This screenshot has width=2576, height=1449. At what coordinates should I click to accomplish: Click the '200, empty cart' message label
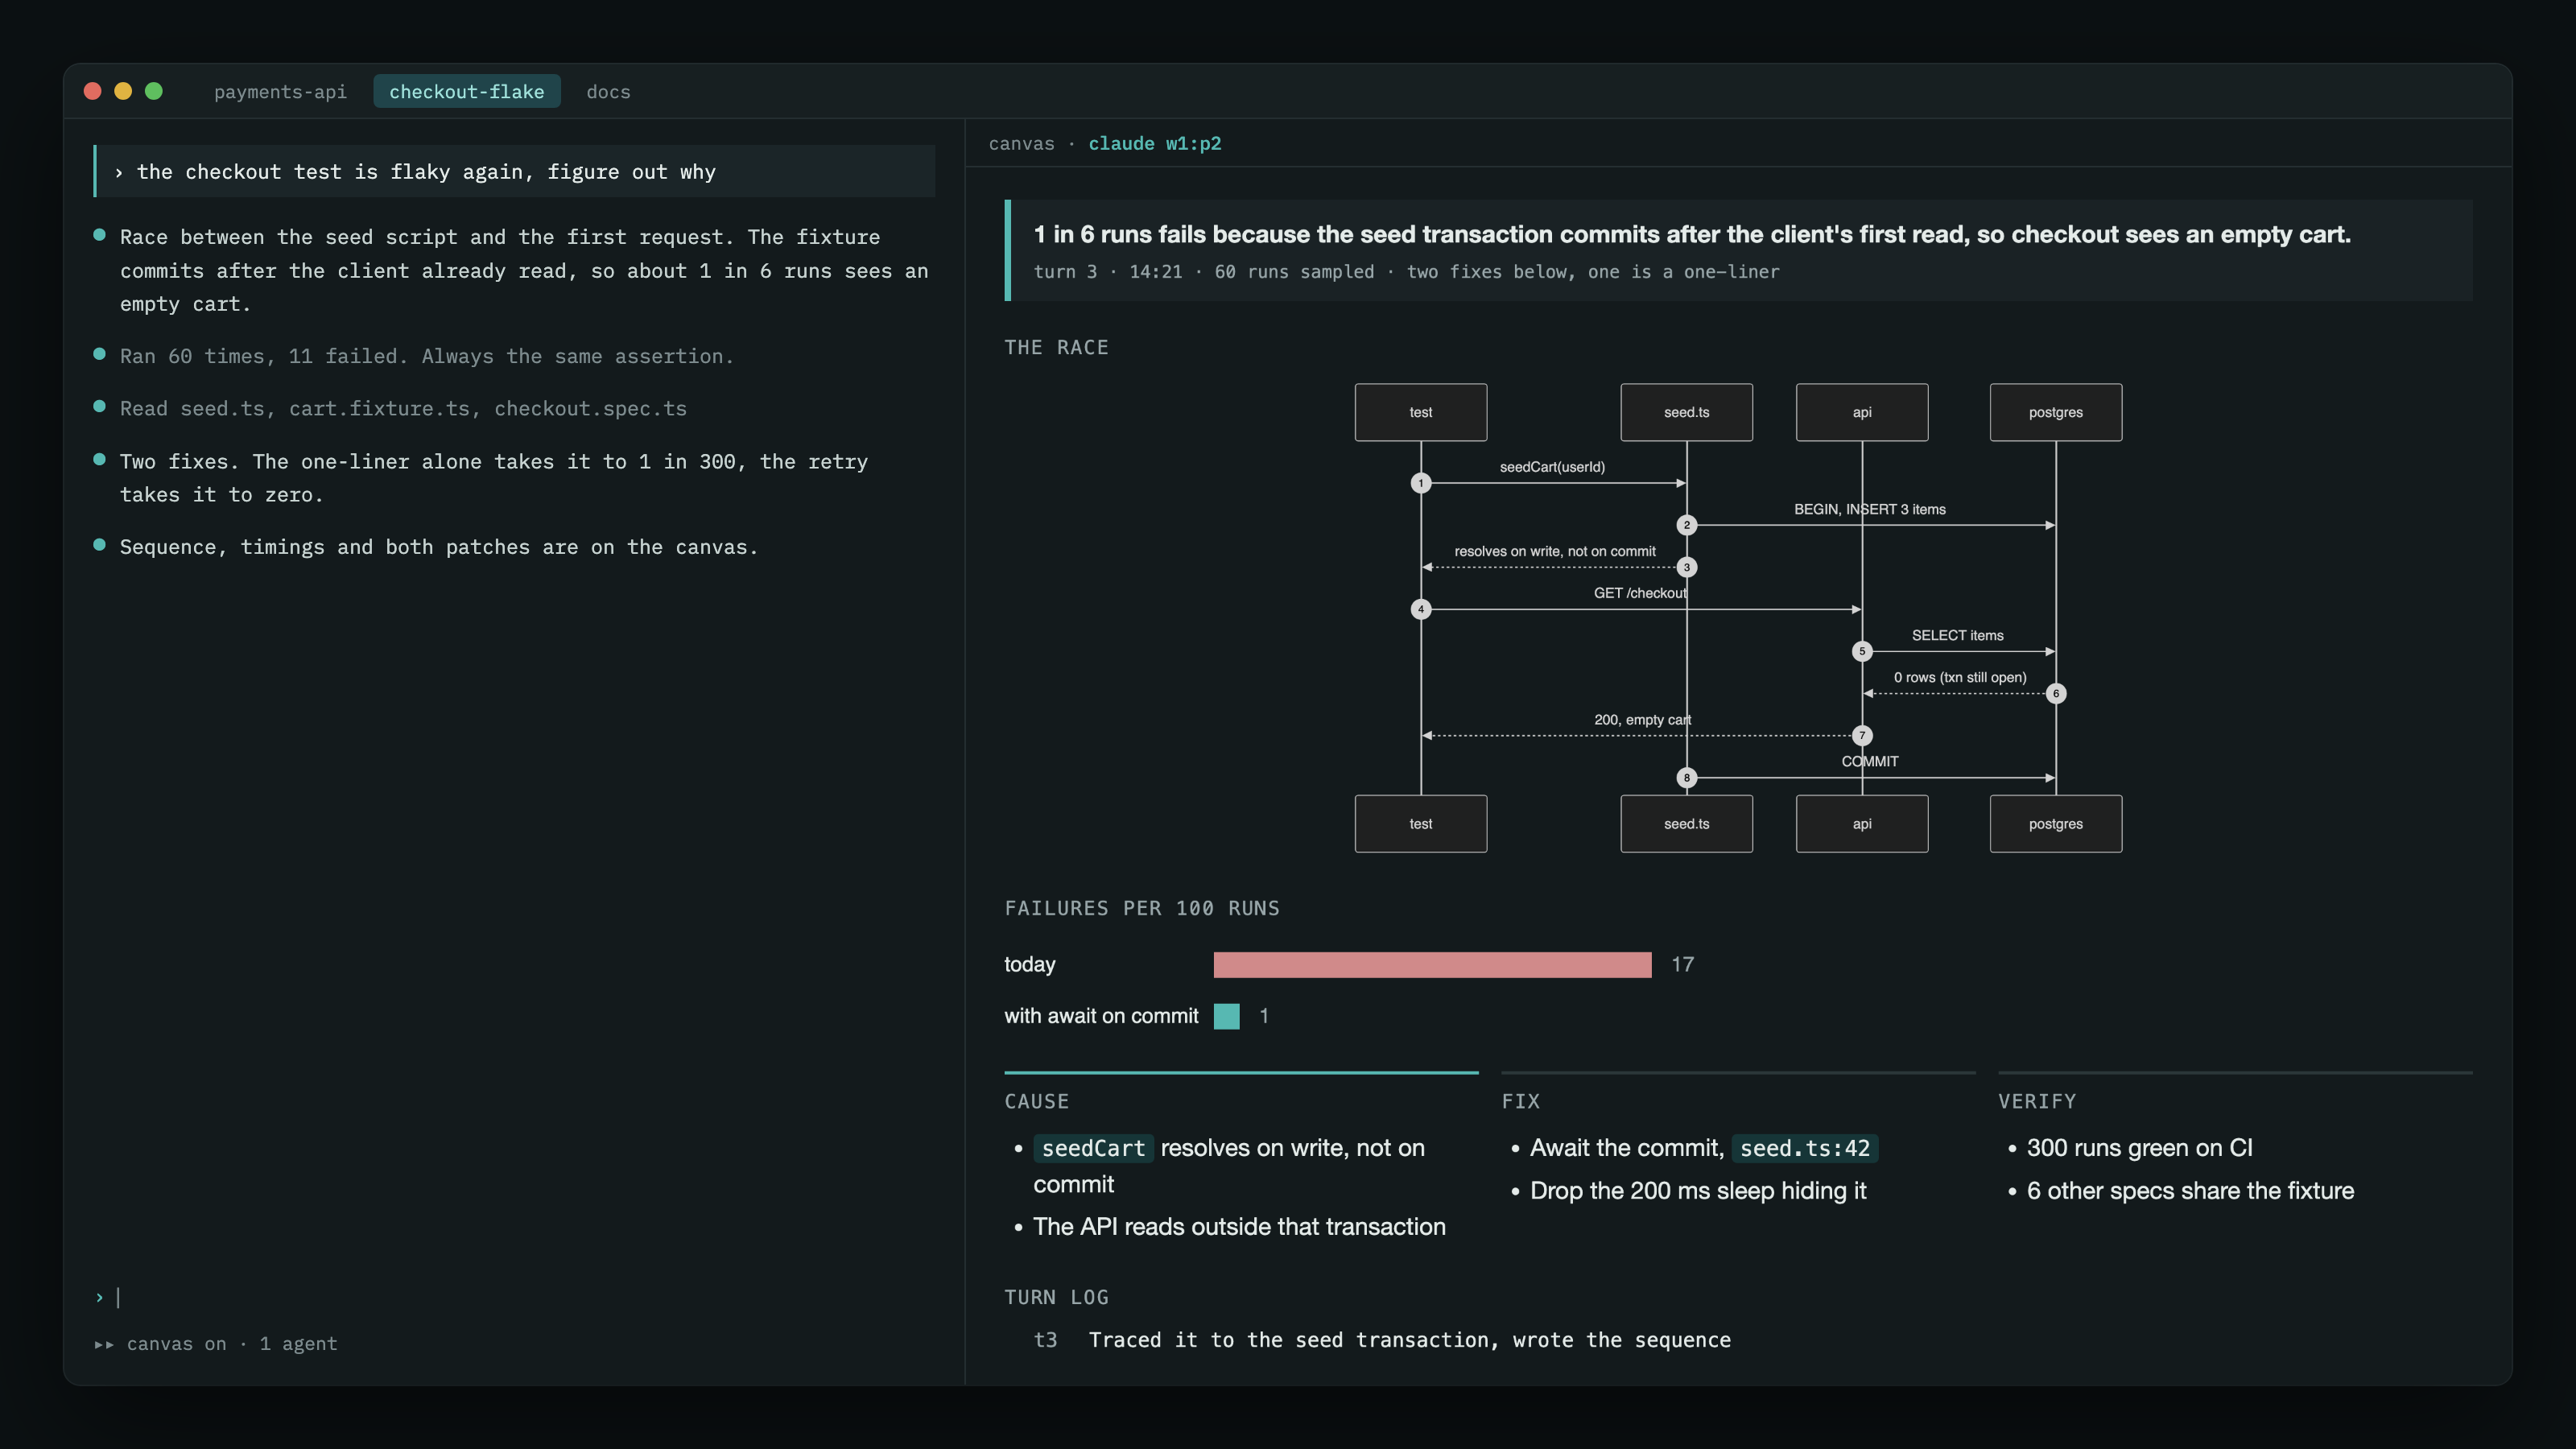point(1643,719)
